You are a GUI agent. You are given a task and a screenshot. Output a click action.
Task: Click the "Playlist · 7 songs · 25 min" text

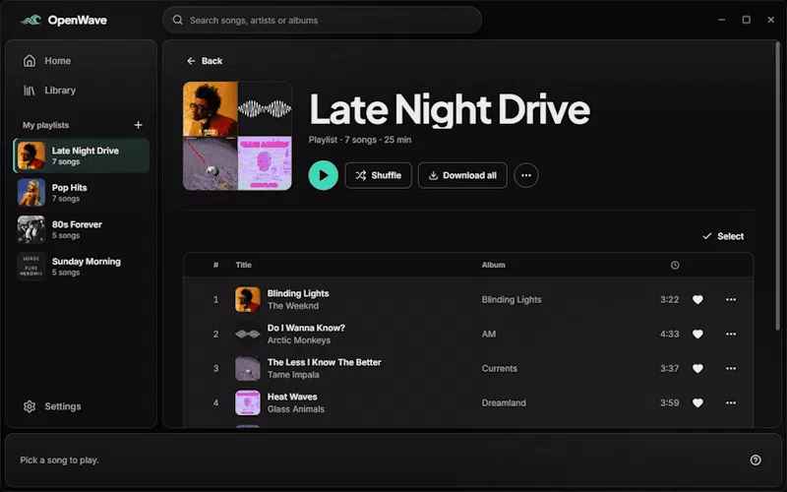click(x=360, y=140)
